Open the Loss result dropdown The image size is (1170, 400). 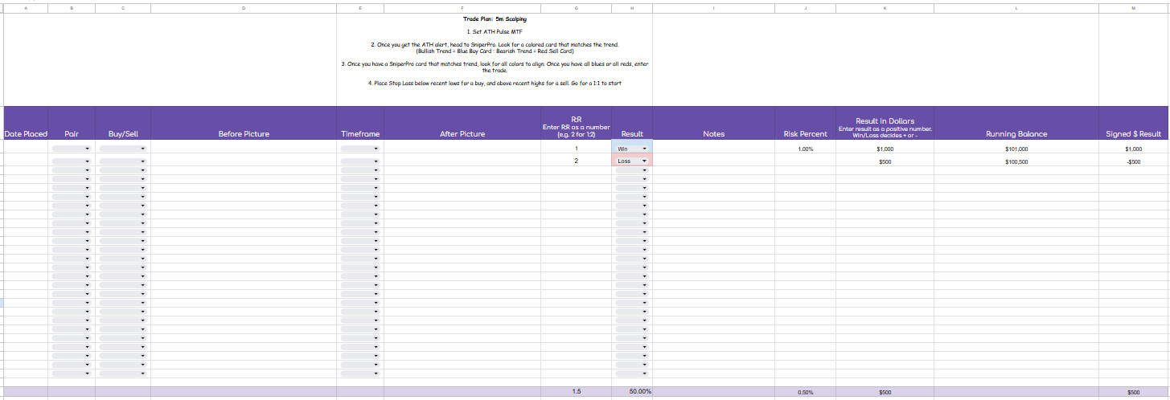[644, 161]
